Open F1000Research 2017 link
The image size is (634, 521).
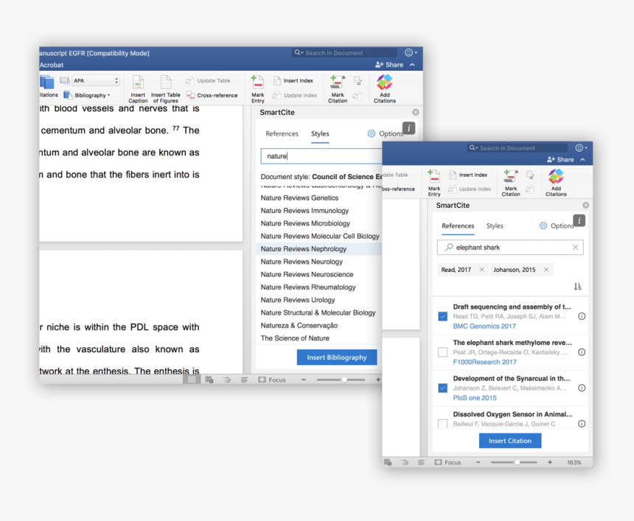[x=485, y=362]
